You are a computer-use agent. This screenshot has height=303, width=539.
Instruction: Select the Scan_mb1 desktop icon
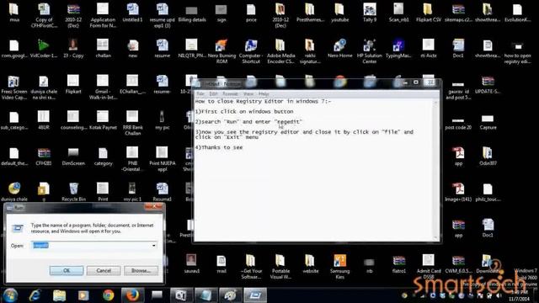(398, 13)
